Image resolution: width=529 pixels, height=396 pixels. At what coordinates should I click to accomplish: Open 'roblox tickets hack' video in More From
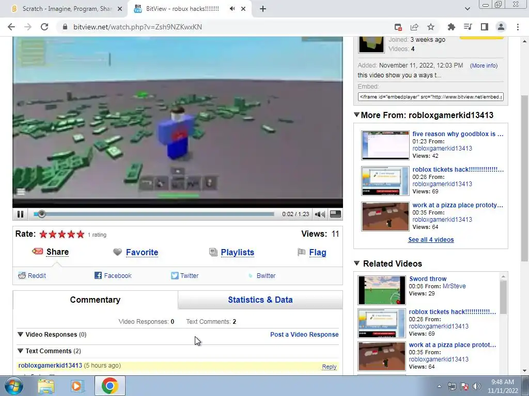pyautogui.click(x=458, y=169)
